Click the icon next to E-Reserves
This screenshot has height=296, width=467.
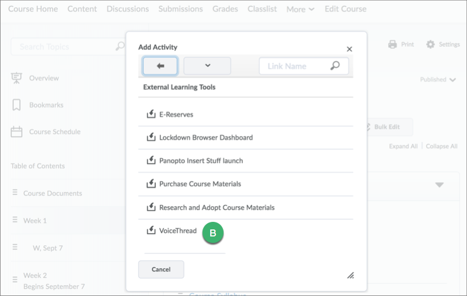pos(151,114)
